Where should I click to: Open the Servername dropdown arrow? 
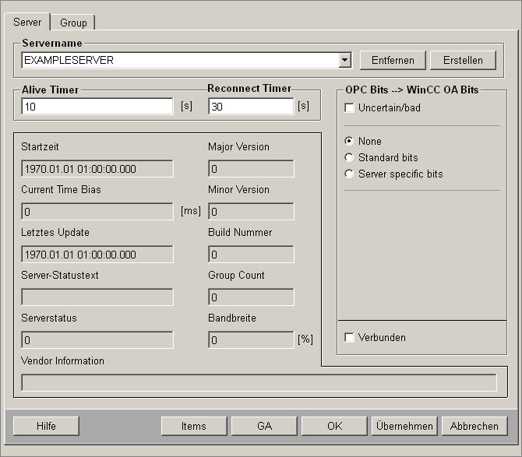point(345,60)
